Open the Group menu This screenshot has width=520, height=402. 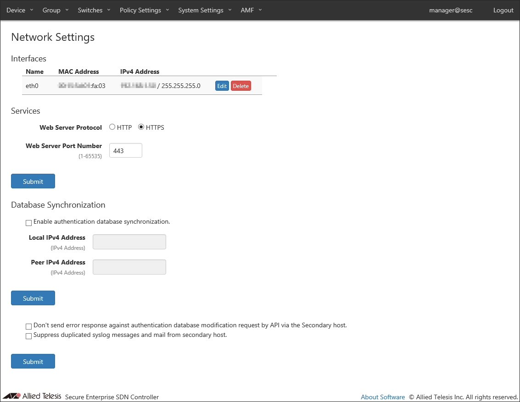(x=56, y=10)
